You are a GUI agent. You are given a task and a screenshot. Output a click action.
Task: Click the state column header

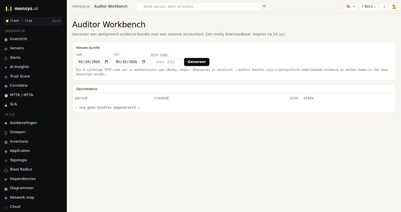click(x=309, y=98)
